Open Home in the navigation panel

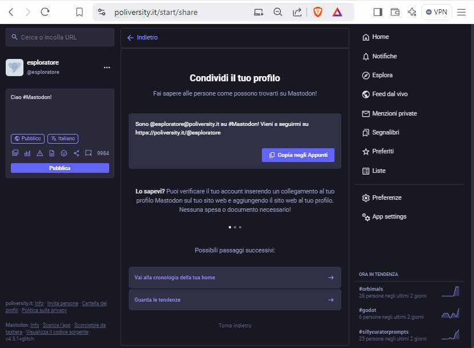[375, 37]
